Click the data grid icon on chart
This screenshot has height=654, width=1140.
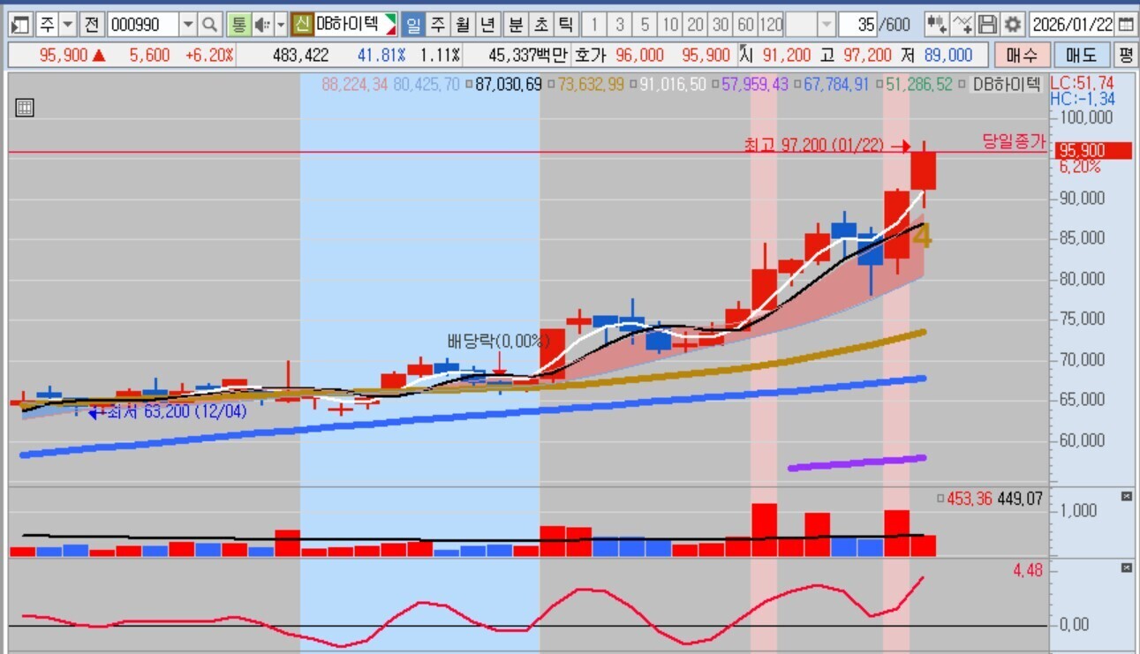coord(25,109)
